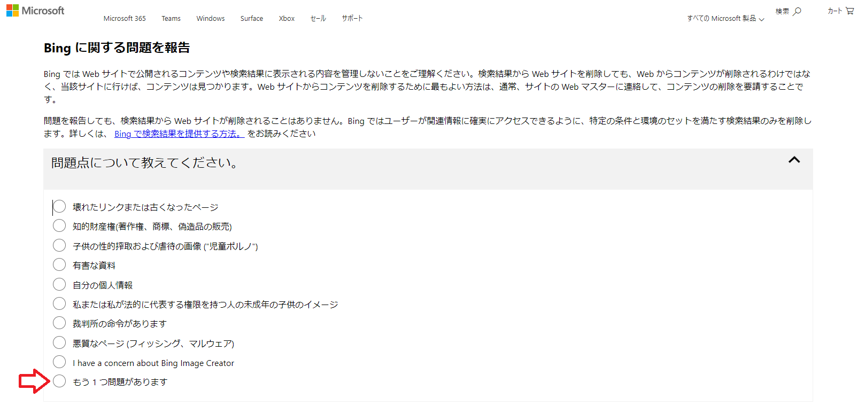Go to Microsoft 365 menu item
This screenshot has width=865, height=413.
pos(125,18)
